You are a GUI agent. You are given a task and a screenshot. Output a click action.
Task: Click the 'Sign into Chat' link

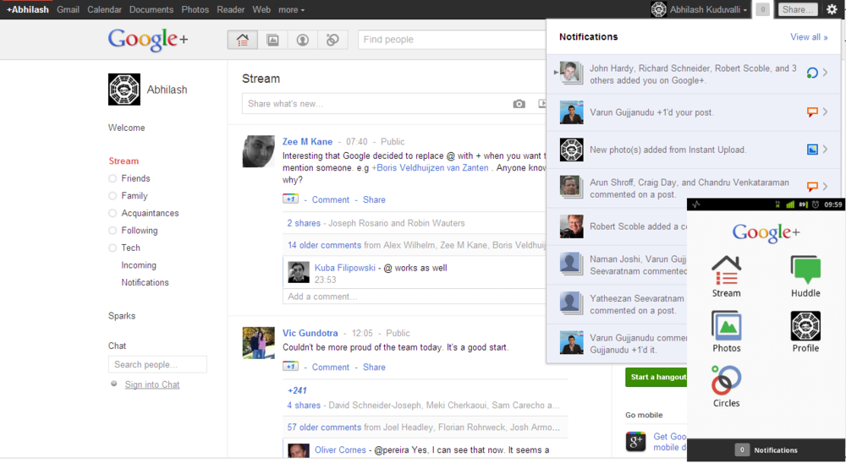152,384
